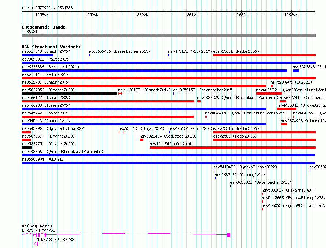Click the nsv517848 blue bar
The width and height of the screenshot is (326, 248).
pos(38,55)
